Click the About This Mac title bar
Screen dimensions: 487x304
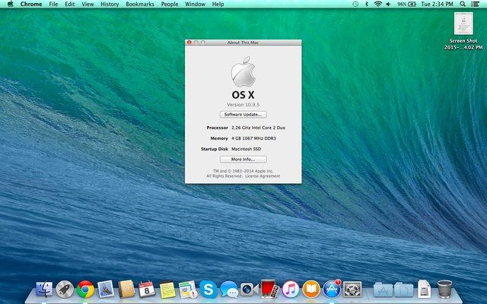(x=243, y=43)
